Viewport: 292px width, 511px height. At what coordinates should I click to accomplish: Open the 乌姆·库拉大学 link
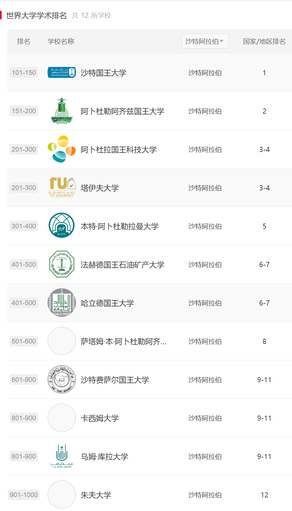[105, 456]
